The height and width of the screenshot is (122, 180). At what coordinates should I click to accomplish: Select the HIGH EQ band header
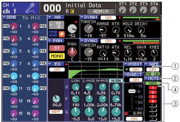116,81
